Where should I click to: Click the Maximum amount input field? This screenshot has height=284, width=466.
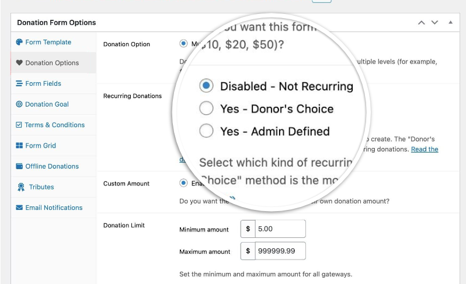click(x=280, y=251)
